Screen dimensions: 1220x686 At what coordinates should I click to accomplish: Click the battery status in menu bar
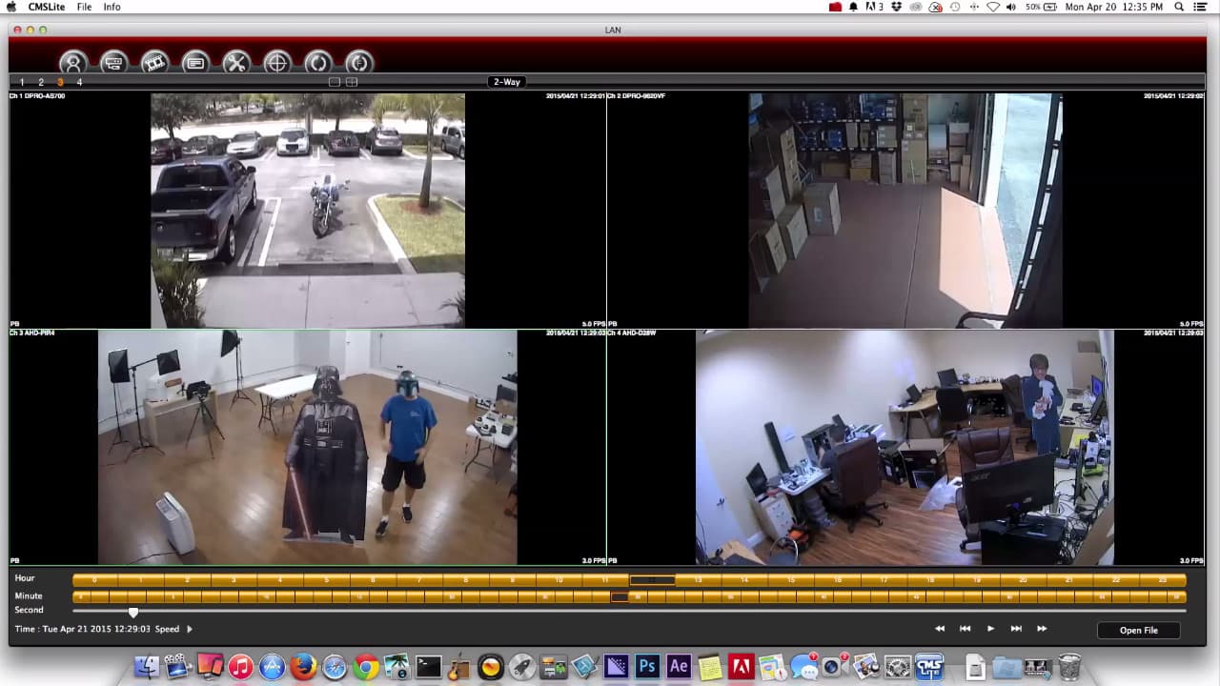1041,7
